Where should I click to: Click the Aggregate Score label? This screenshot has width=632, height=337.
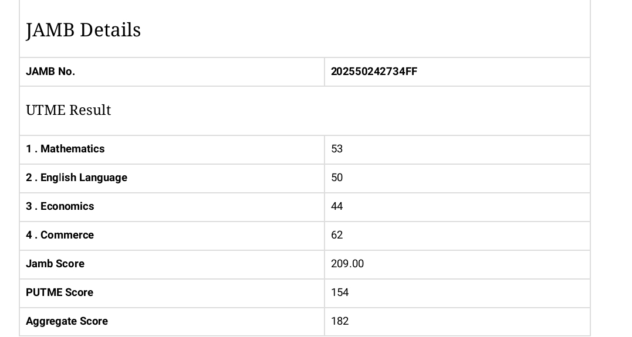click(67, 321)
